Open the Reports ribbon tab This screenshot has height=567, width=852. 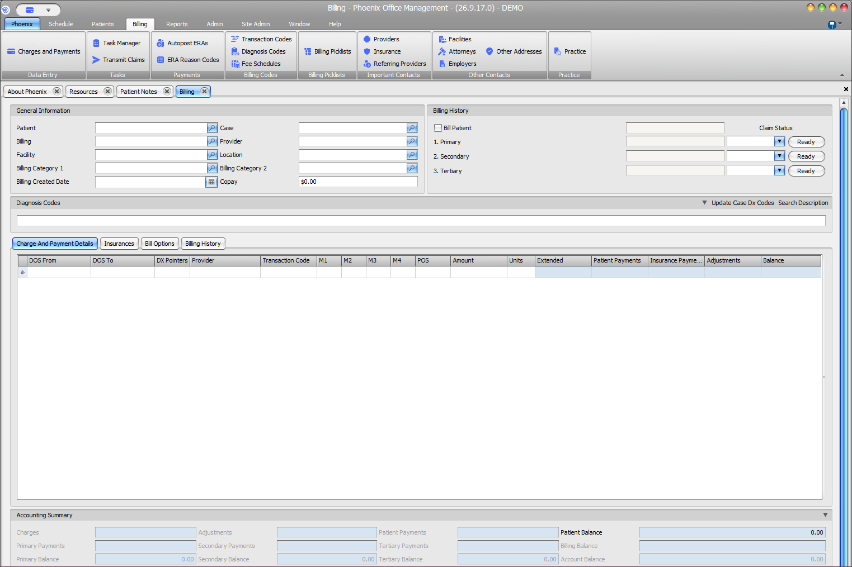point(177,24)
